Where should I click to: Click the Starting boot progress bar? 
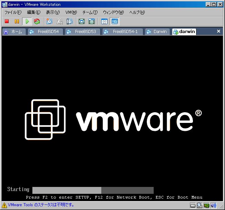(x=93, y=190)
